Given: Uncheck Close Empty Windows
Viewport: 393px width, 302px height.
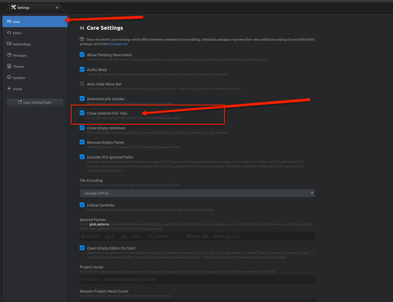Looking at the screenshot, I should coord(82,128).
